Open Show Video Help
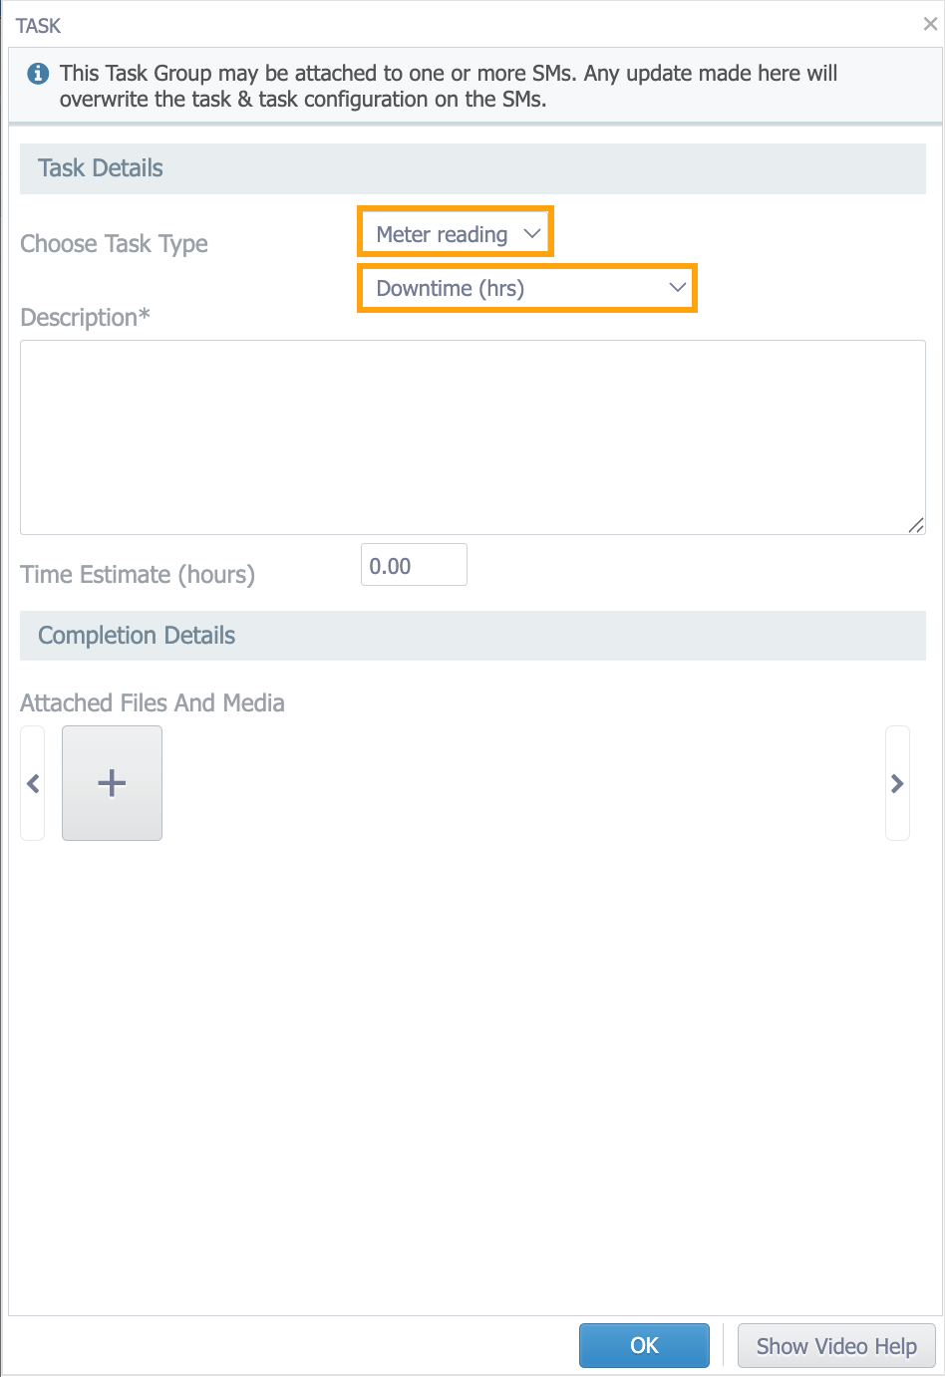 click(x=836, y=1346)
